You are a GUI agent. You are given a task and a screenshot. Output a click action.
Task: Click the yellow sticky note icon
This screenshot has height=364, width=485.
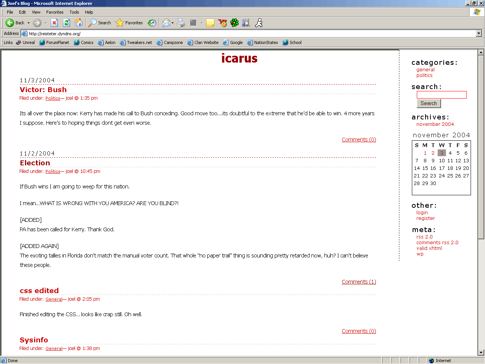[x=210, y=23]
